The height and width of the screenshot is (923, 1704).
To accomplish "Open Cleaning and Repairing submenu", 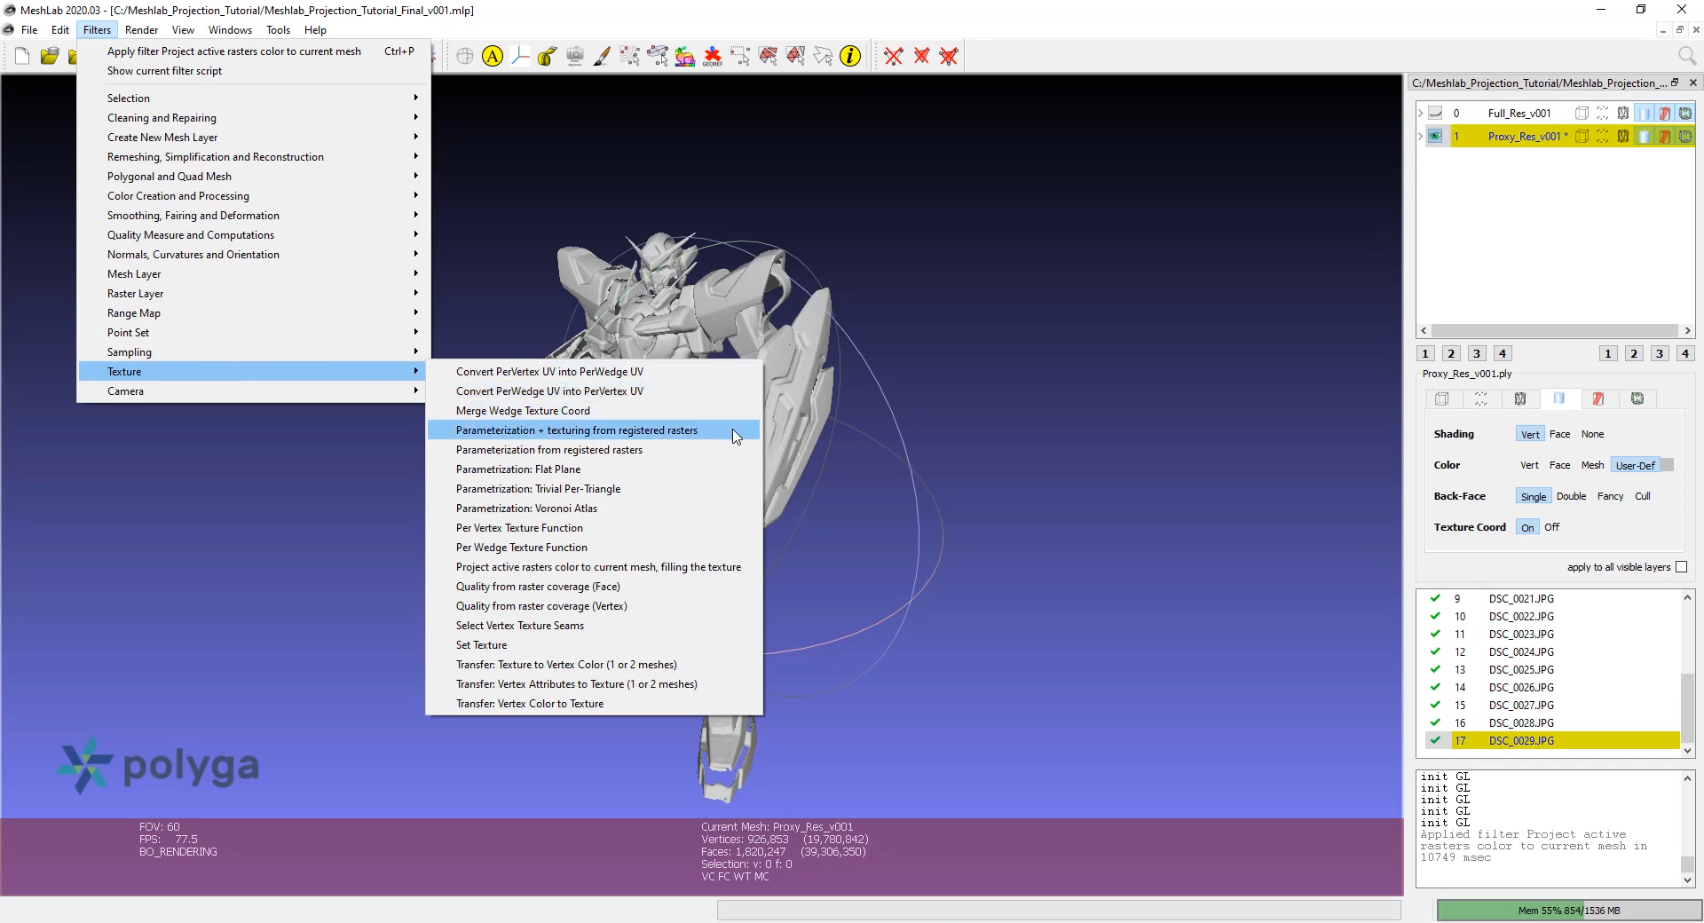I will 254,117.
